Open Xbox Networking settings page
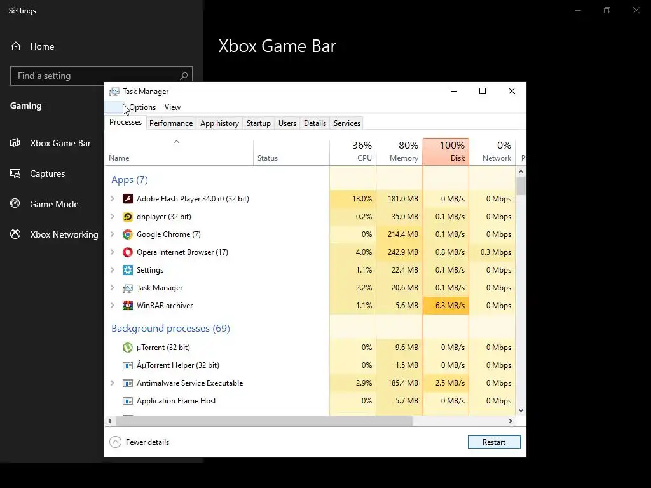This screenshot has width=651, height=488. pos(64,234)
